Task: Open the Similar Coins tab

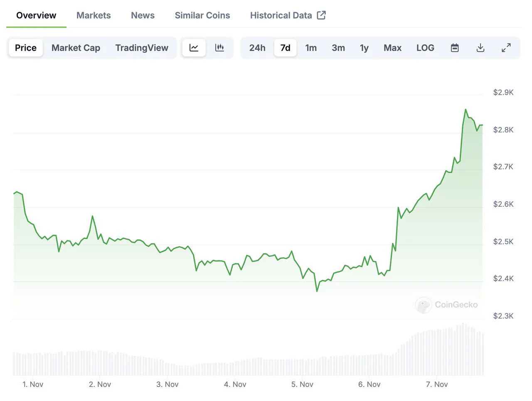Action: tap(202, 15)
